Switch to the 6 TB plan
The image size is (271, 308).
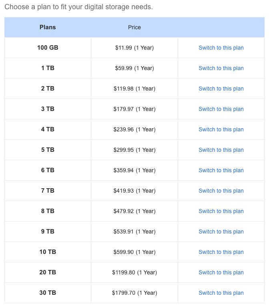221,170
